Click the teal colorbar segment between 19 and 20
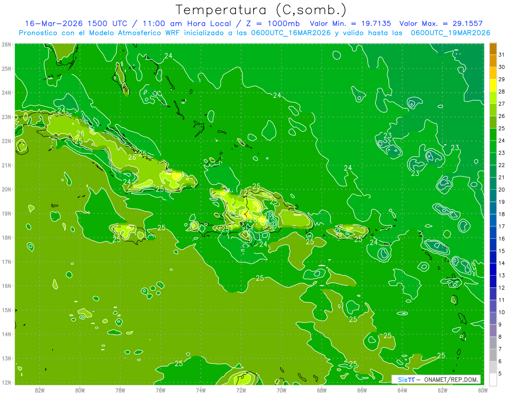 pos(493,196)
